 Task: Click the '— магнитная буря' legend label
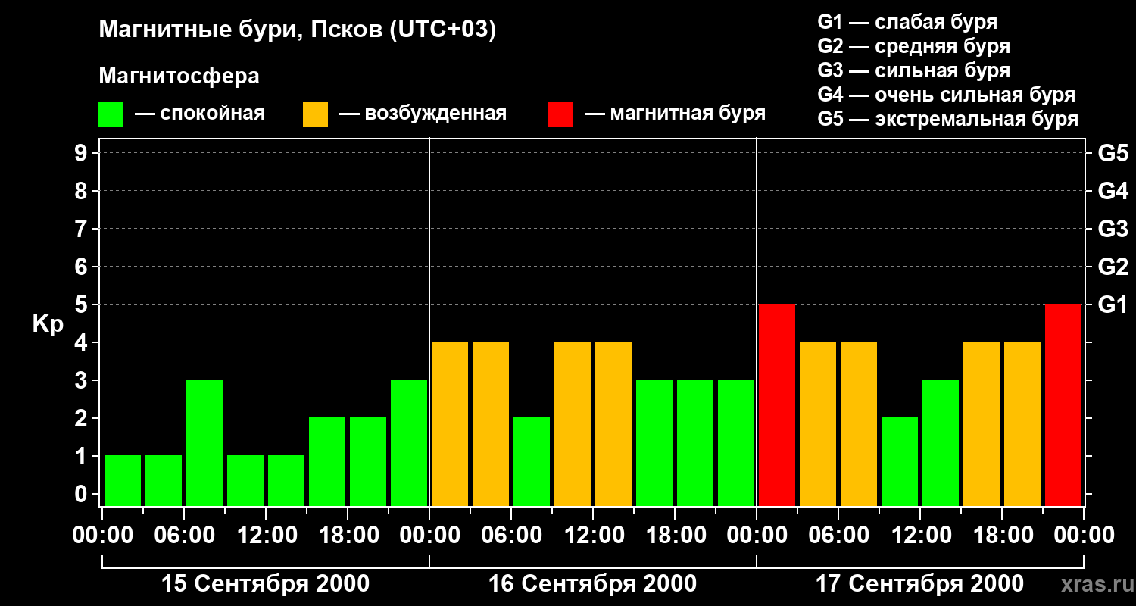(x=676, y=114)
